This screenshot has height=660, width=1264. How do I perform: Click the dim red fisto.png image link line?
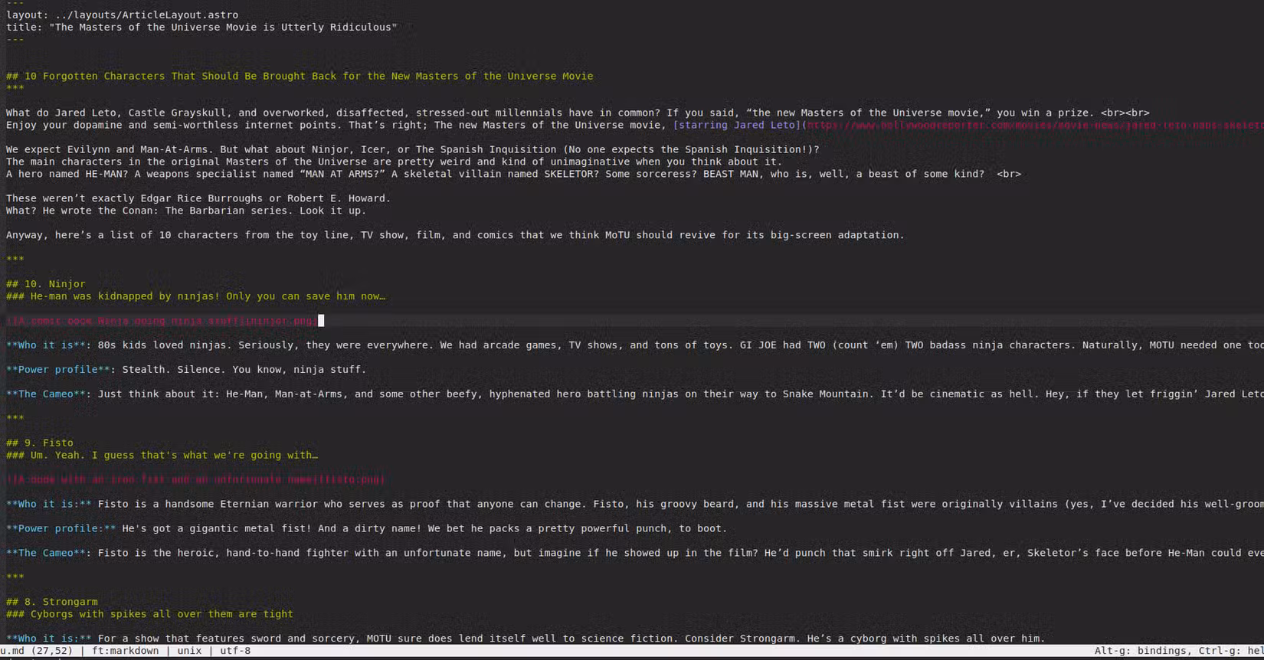coord(195,480)
